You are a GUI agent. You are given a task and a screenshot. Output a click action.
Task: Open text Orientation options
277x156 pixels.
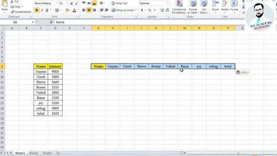pyautogui.click(x=102, y=3)
